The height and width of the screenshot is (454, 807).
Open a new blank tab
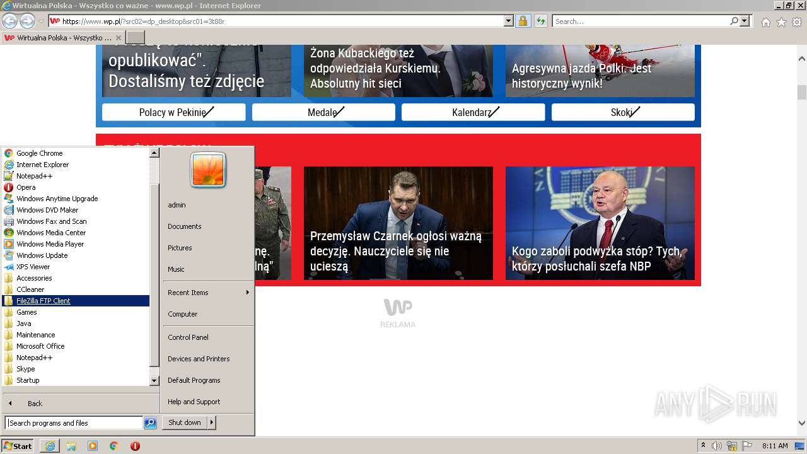136,38
